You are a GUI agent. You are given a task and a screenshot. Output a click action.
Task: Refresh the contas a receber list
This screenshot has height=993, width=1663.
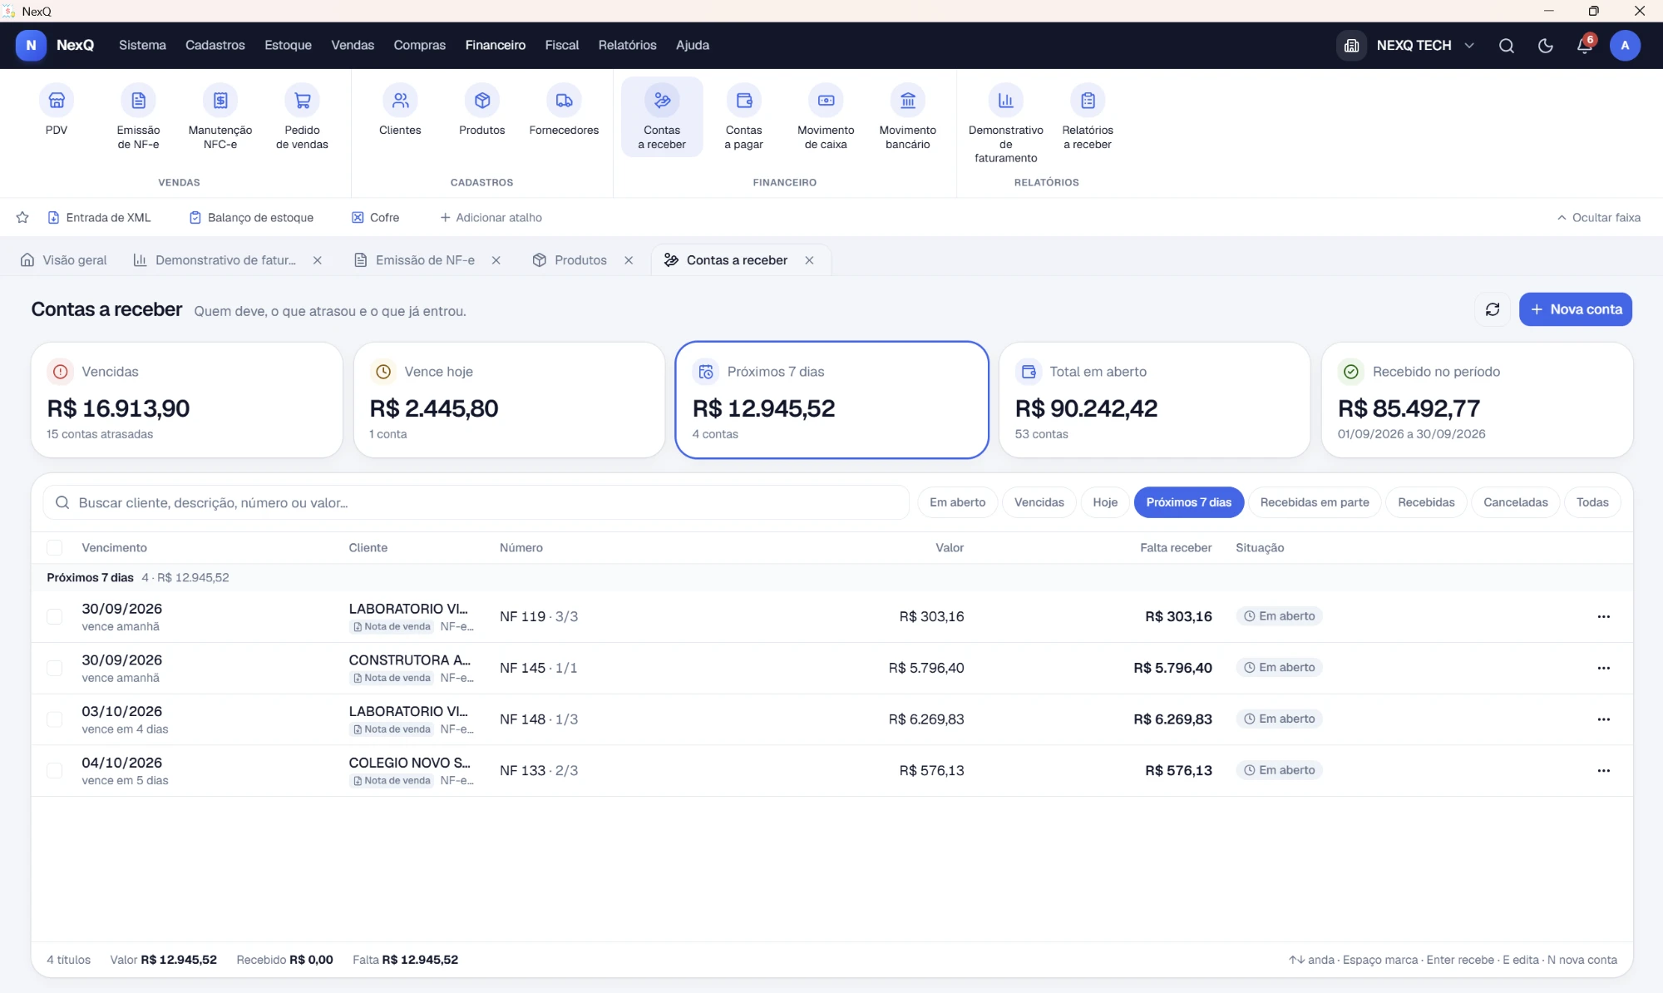click(1493, 309)
